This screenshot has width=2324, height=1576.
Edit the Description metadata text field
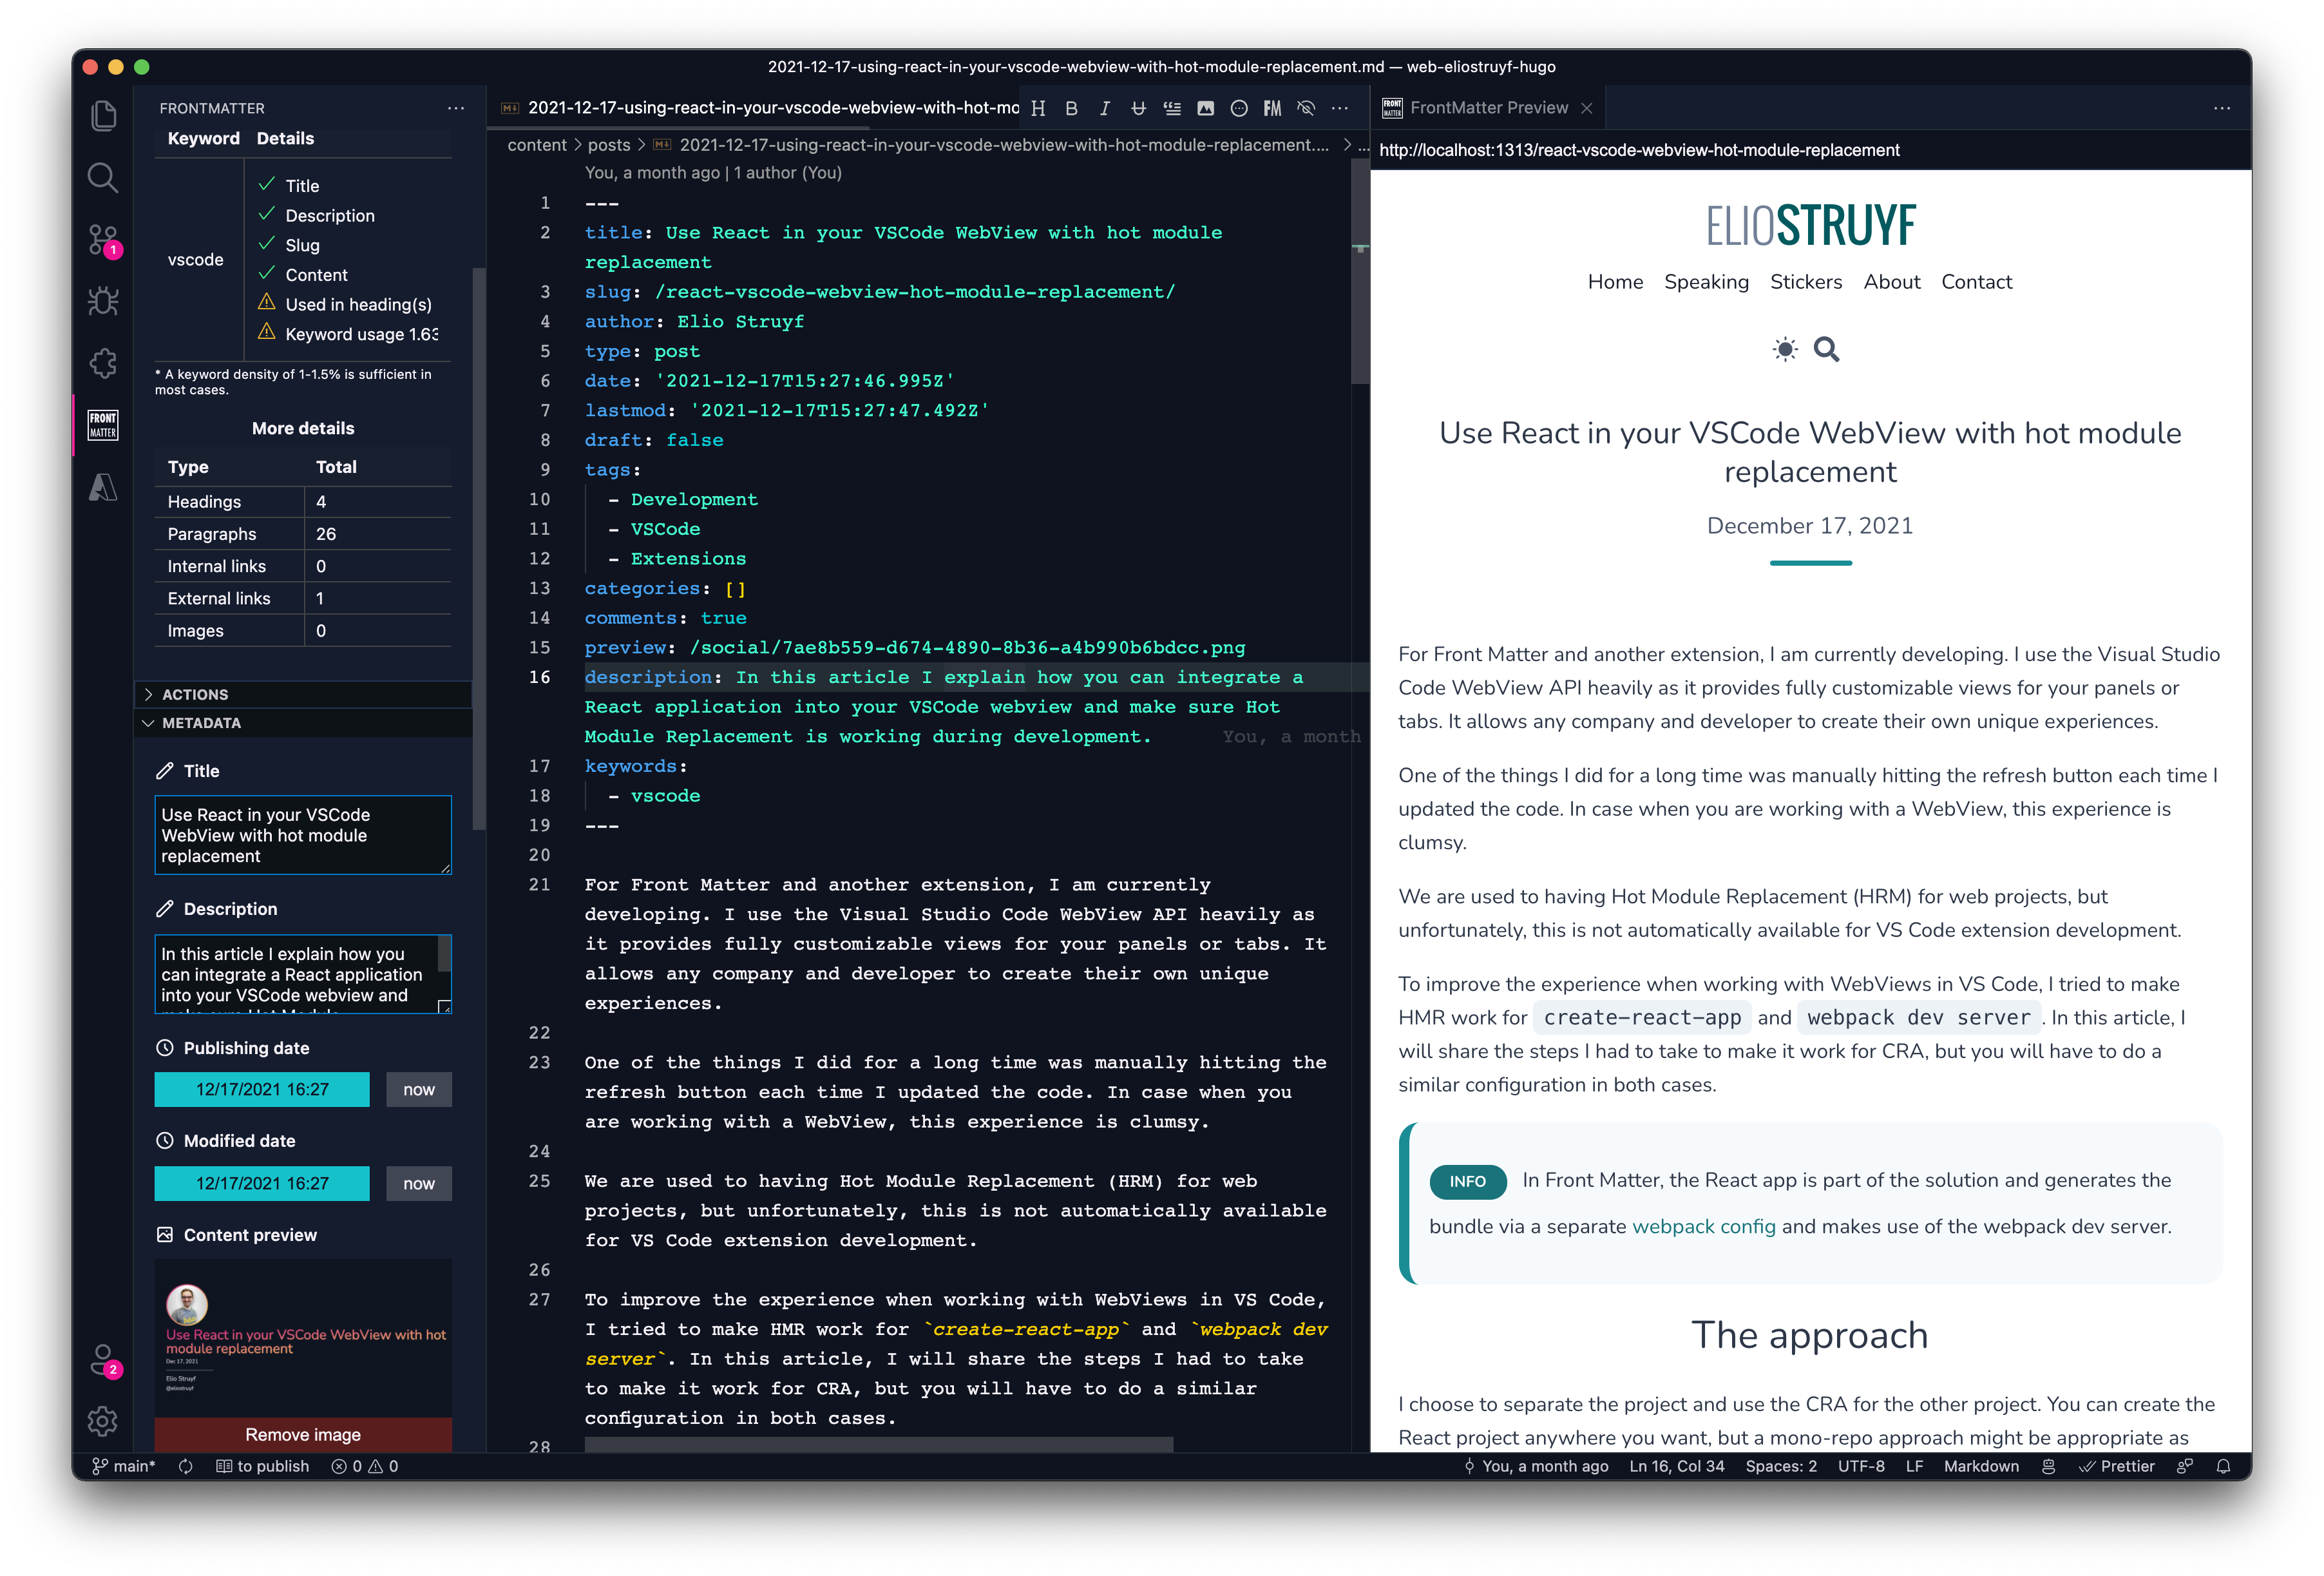(x=303, y=974)
